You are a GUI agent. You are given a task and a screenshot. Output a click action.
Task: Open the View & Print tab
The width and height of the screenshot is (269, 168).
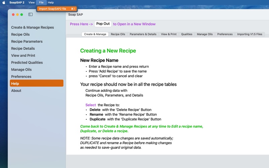(x=169, y=34)
